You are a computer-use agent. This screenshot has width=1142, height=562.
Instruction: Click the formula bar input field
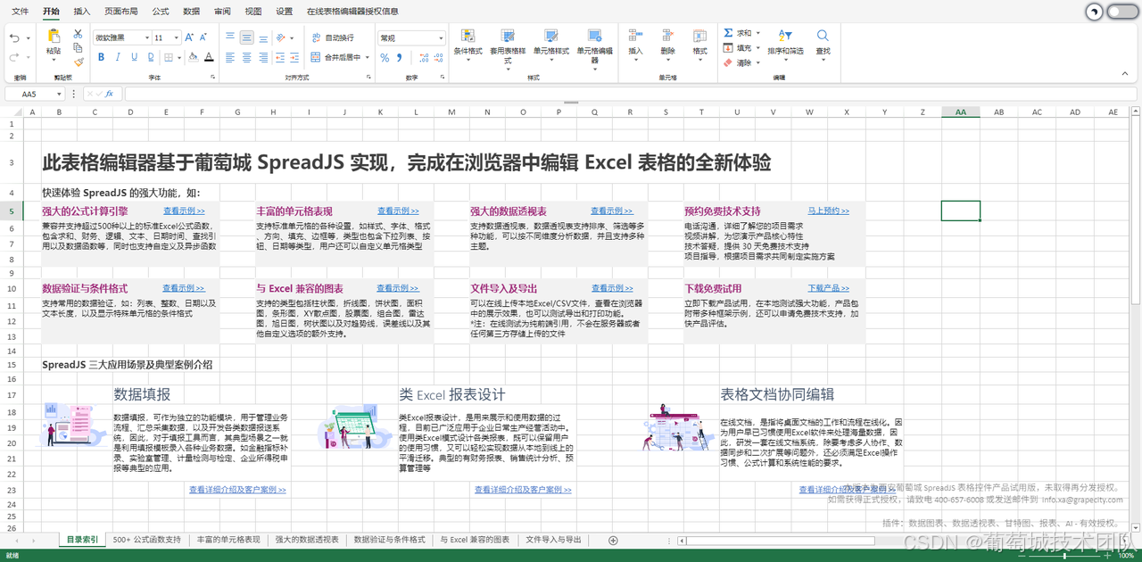tap(629, 94)
